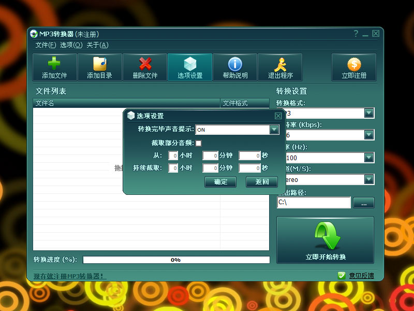
Task: Toggle the 截取部分音频 checkbox
Action: click(x=198, y=143)
